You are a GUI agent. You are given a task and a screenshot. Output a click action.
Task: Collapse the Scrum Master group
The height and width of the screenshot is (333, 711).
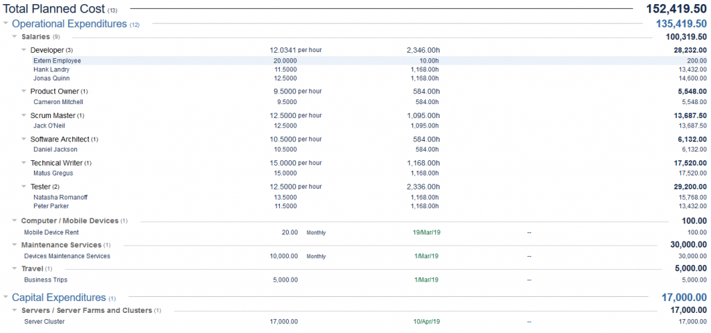24,115
